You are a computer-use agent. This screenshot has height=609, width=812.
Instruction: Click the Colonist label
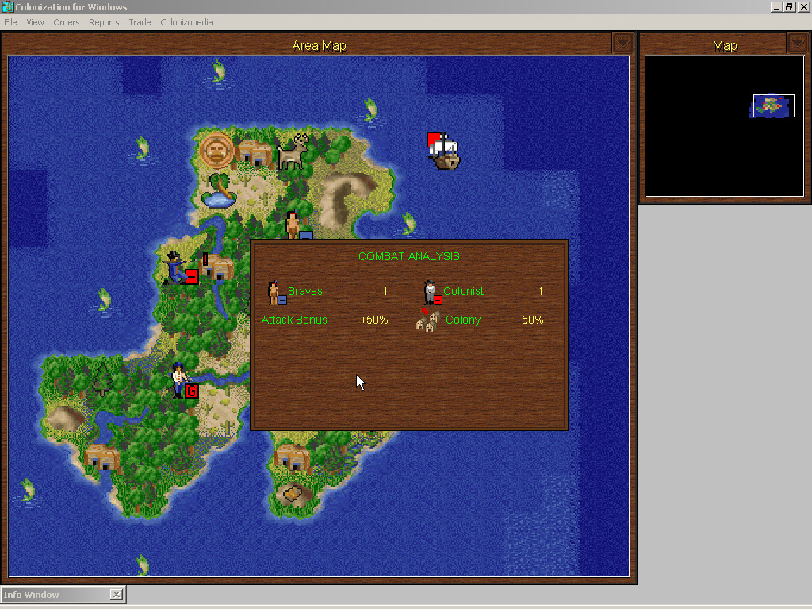[x=463, y=291]
